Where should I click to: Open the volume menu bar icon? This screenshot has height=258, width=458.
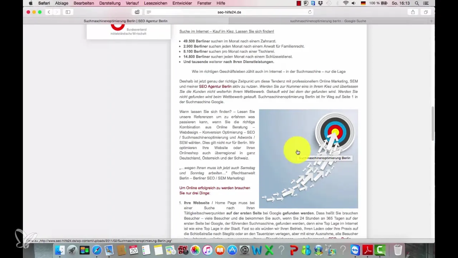pos(354,3)
